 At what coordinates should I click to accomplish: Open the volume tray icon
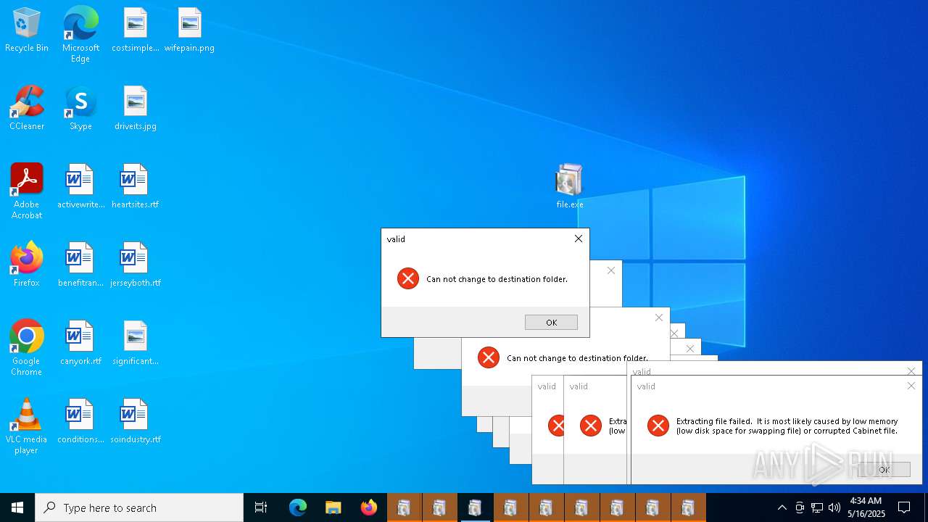(834, 507)
